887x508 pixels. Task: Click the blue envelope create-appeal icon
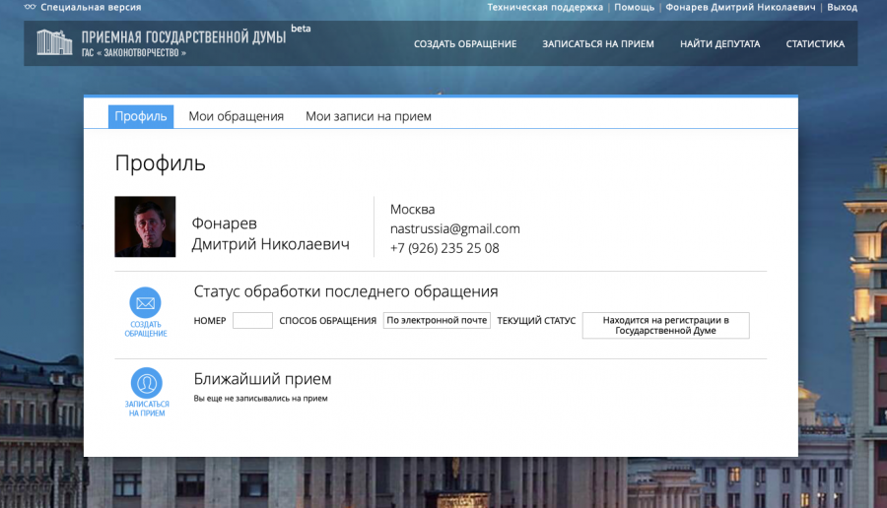click(x=146, y=303)
